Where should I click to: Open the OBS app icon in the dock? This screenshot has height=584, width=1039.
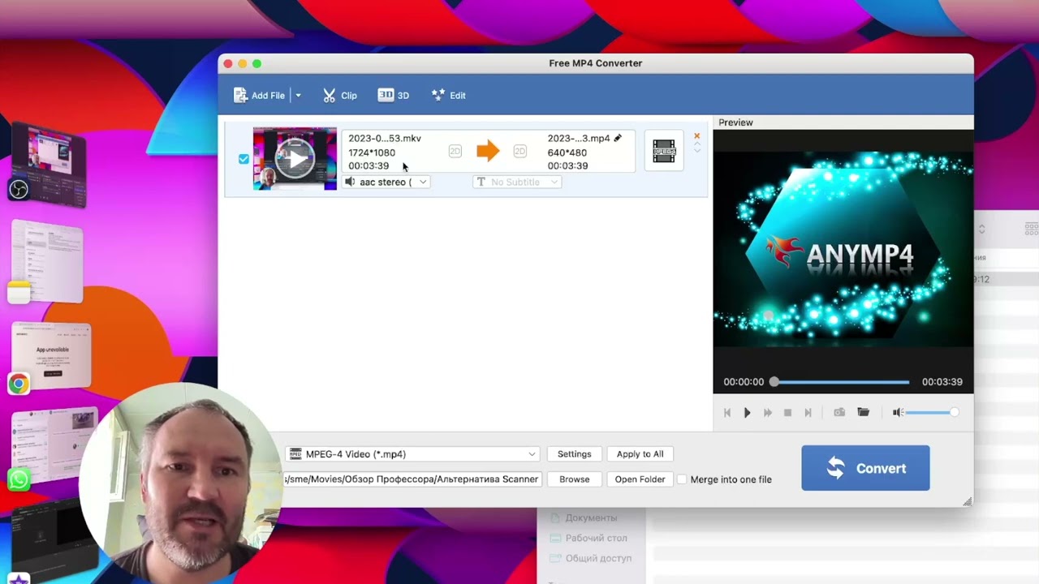click(x=19, y=189)
